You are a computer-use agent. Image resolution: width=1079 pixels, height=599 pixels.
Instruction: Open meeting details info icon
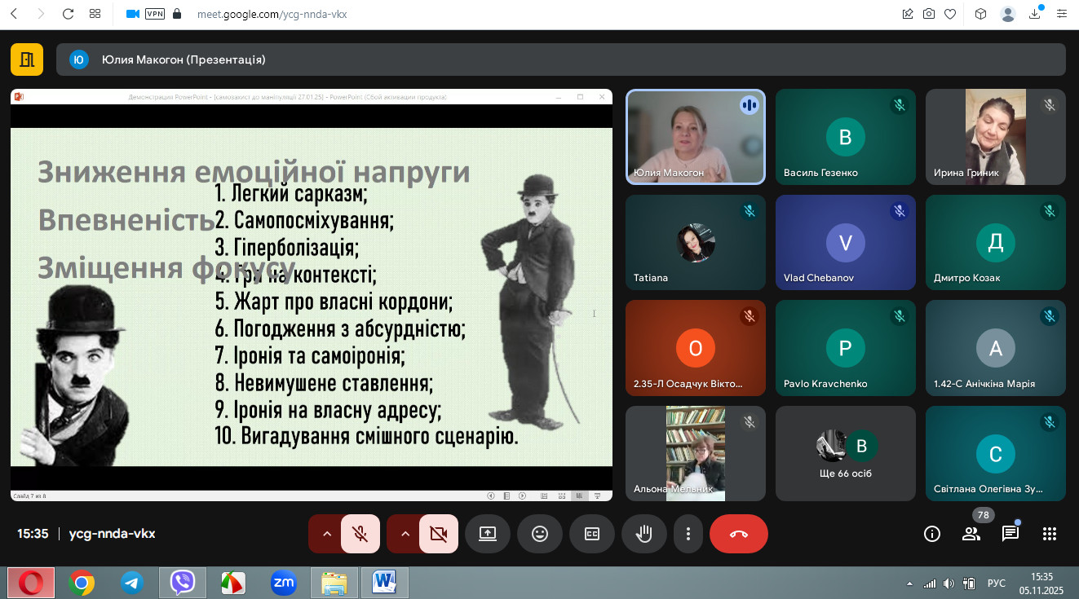931,534
